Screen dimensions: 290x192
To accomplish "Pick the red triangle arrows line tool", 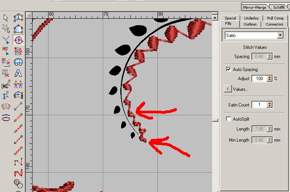I will coord(18,129).
